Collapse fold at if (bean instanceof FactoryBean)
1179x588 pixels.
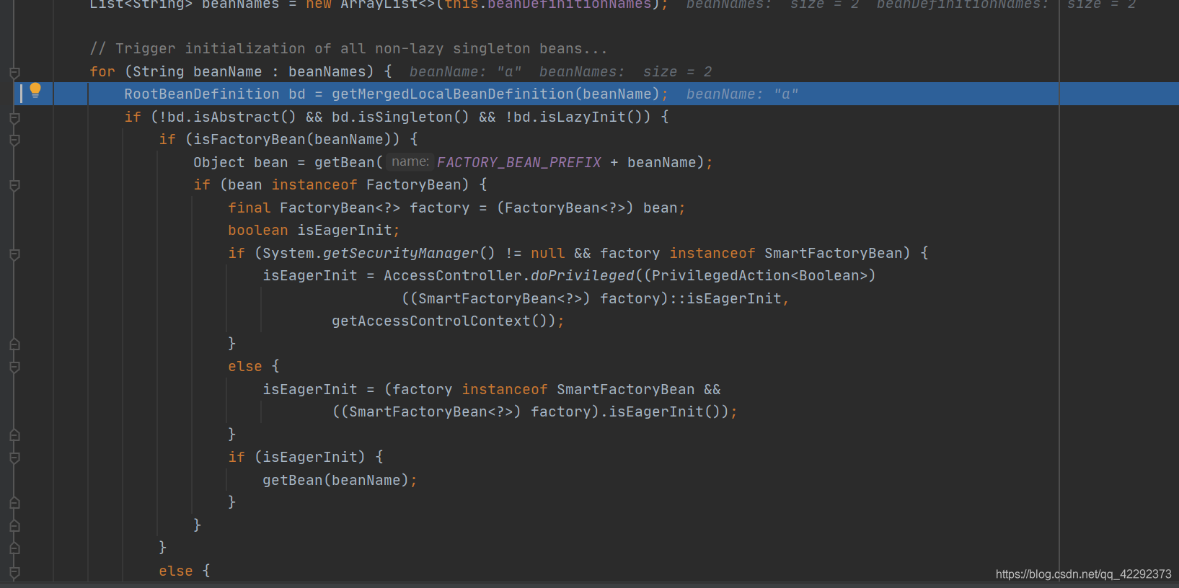click(x=14, y=186)
